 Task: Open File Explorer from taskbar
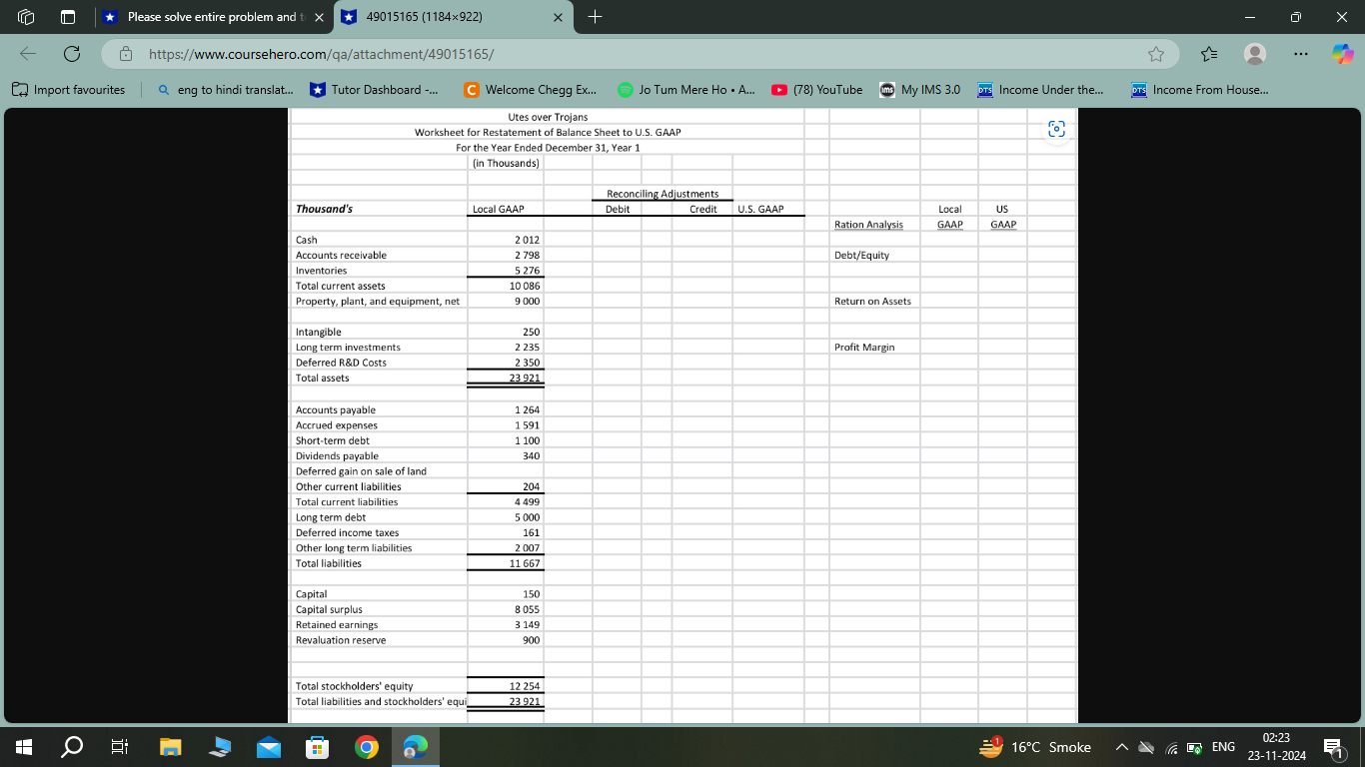(170, 746)
